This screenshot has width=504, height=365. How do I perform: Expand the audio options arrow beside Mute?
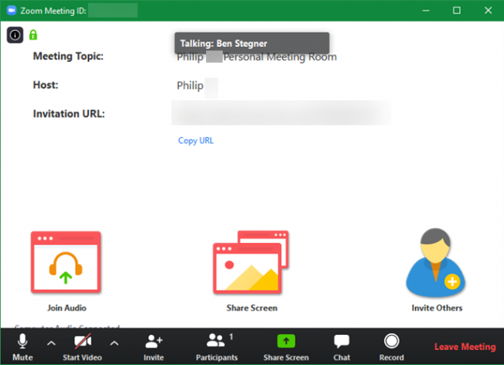coord(51,343)
